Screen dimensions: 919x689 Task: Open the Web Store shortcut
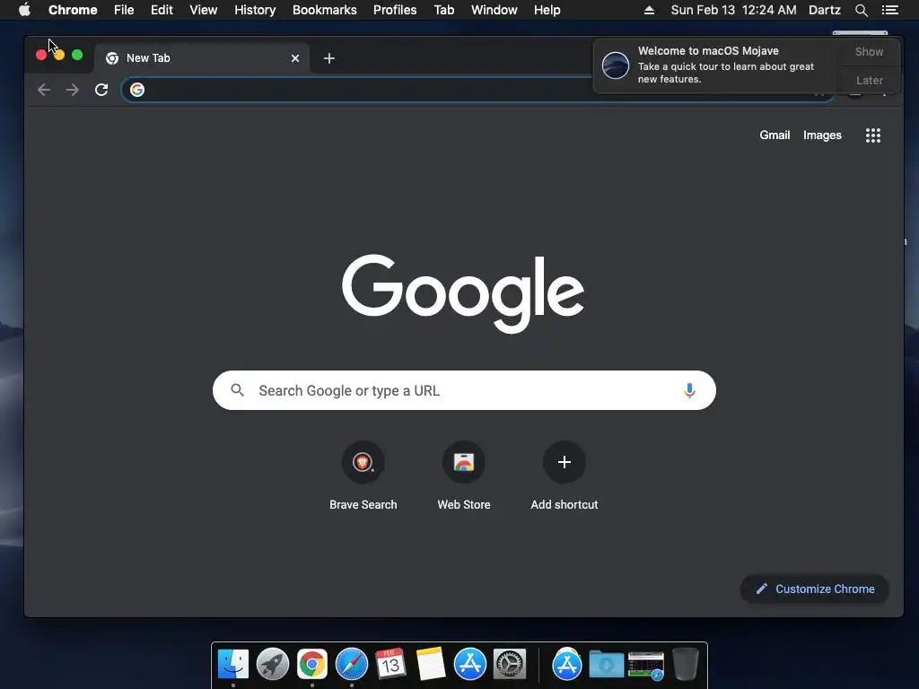pos(464,475)
